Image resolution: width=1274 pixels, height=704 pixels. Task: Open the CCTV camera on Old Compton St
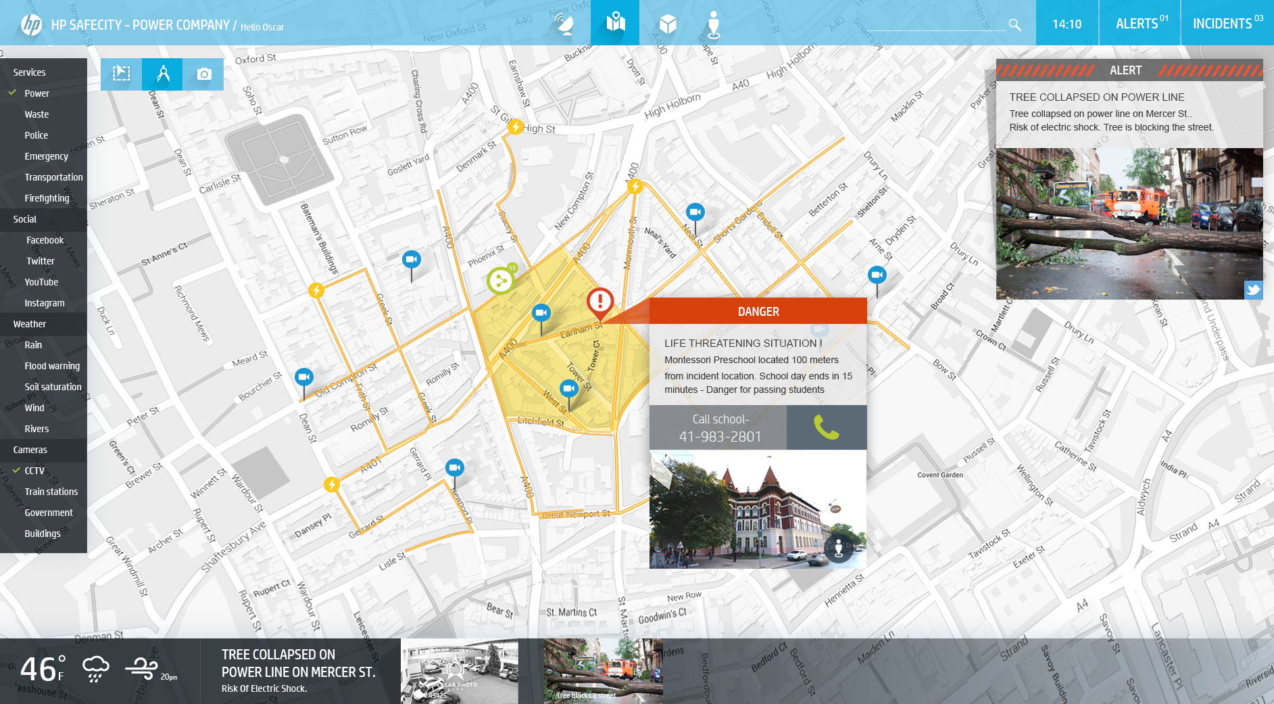(304, 377)
